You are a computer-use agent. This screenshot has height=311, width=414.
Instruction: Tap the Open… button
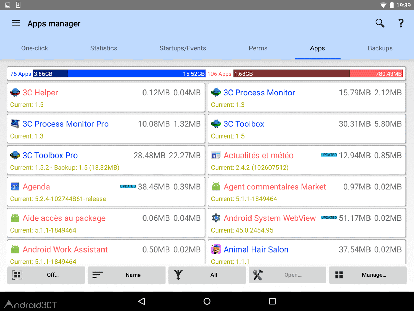click(288, 275)
